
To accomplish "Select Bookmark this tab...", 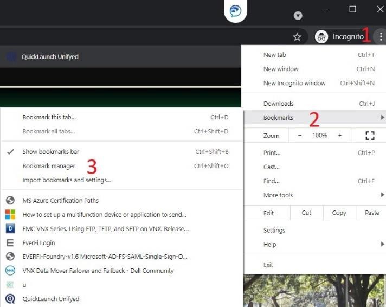I will pos(122,117).
